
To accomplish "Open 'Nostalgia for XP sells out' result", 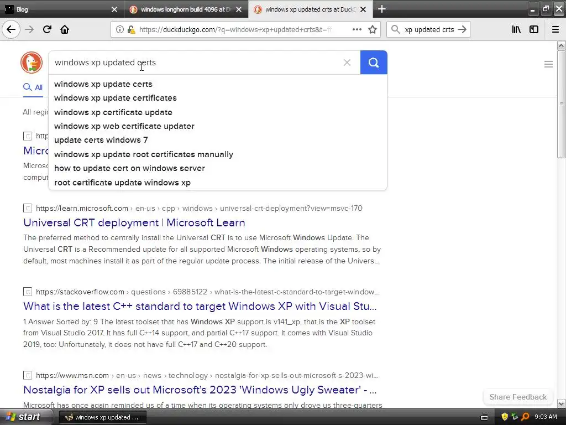I will 200,390.
